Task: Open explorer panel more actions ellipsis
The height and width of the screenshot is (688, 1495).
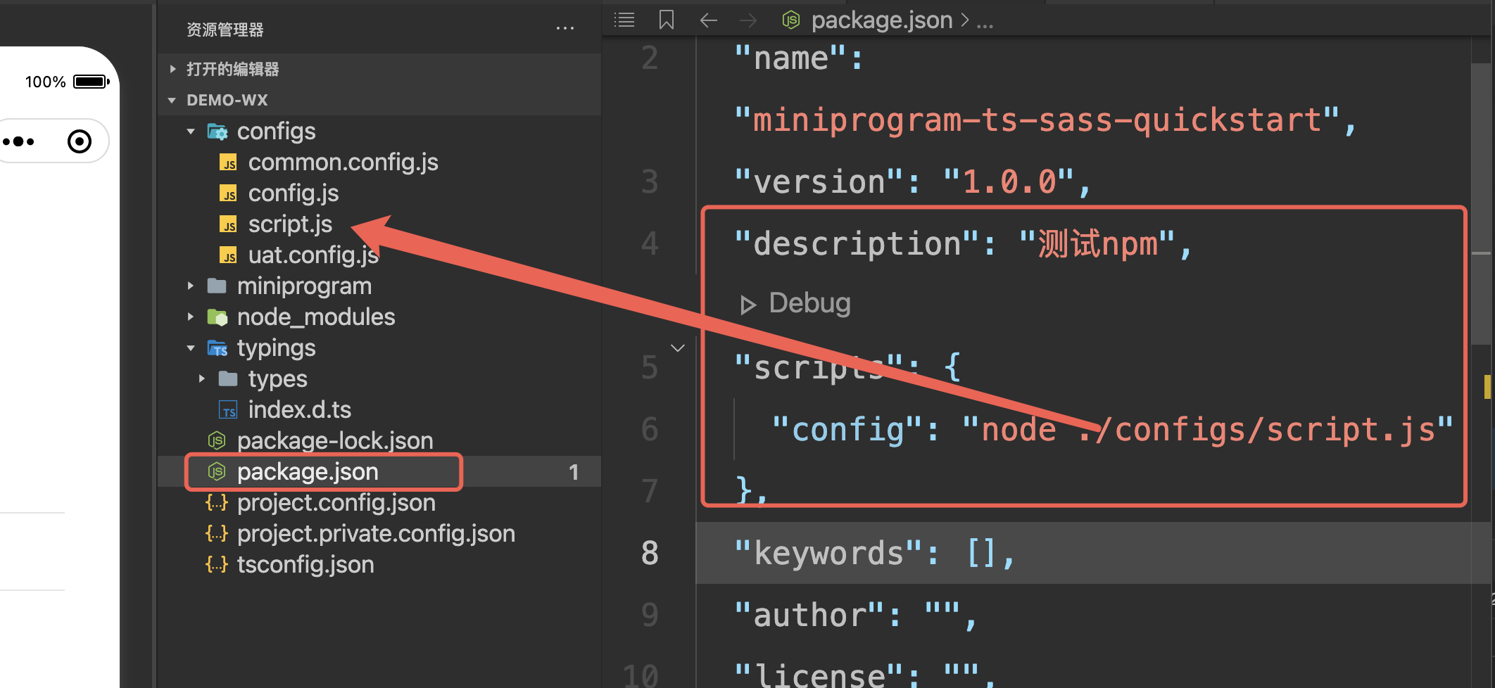Action: 564,29
